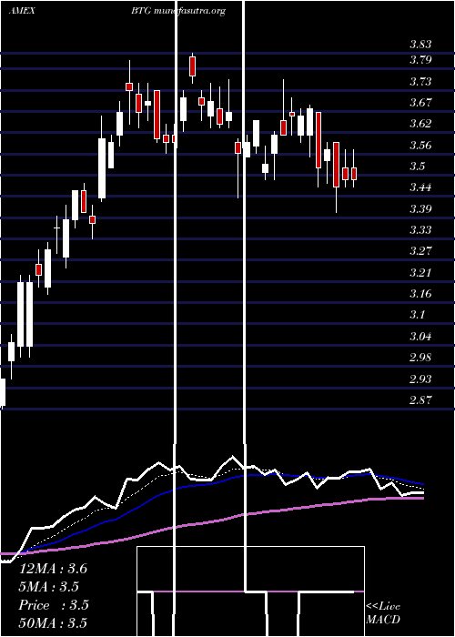Screen dimensions: 455x637
Task: Select the 3.27 price axis label
Action: tap(420, 250)
